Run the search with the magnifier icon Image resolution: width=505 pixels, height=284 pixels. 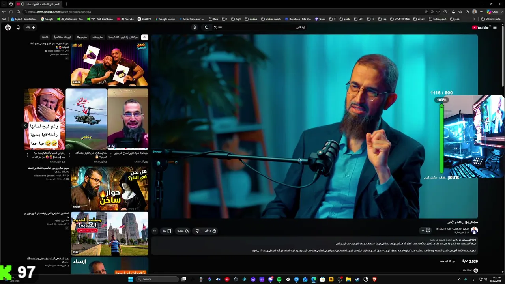click(206, 28)
